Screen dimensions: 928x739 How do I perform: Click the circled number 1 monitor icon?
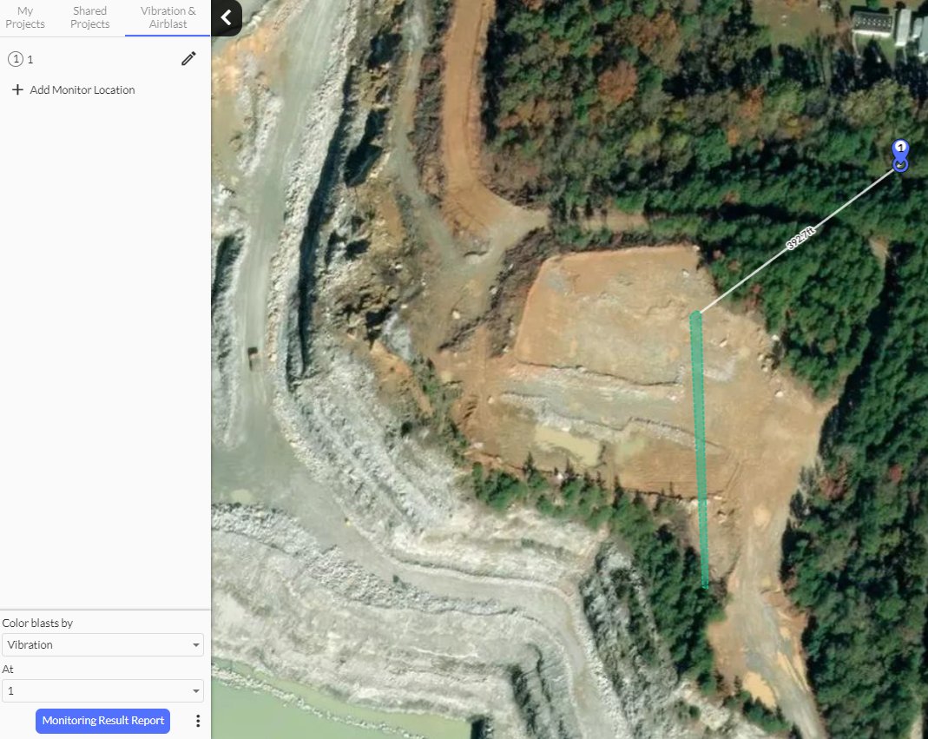15,59
